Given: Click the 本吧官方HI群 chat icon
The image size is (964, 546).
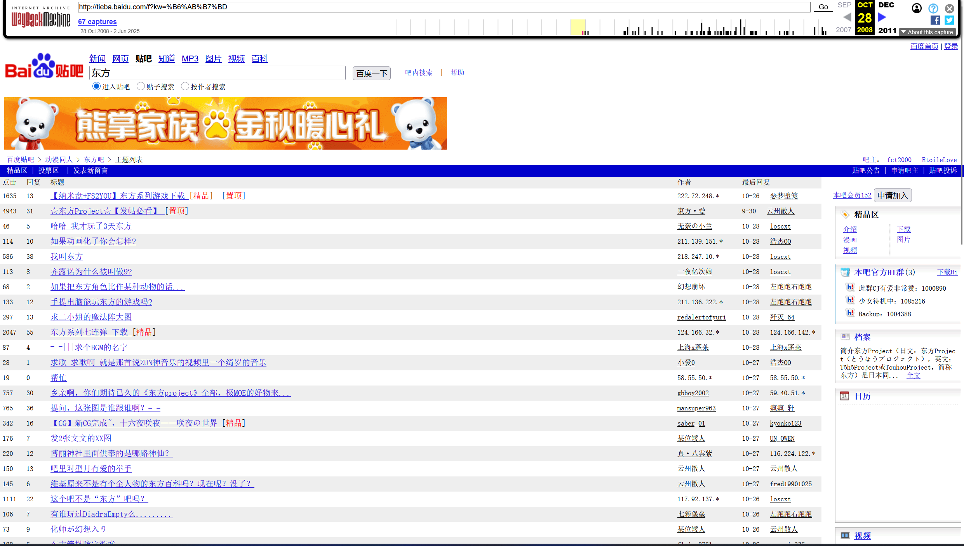Looking at the screenshot, I should point(845,272).
